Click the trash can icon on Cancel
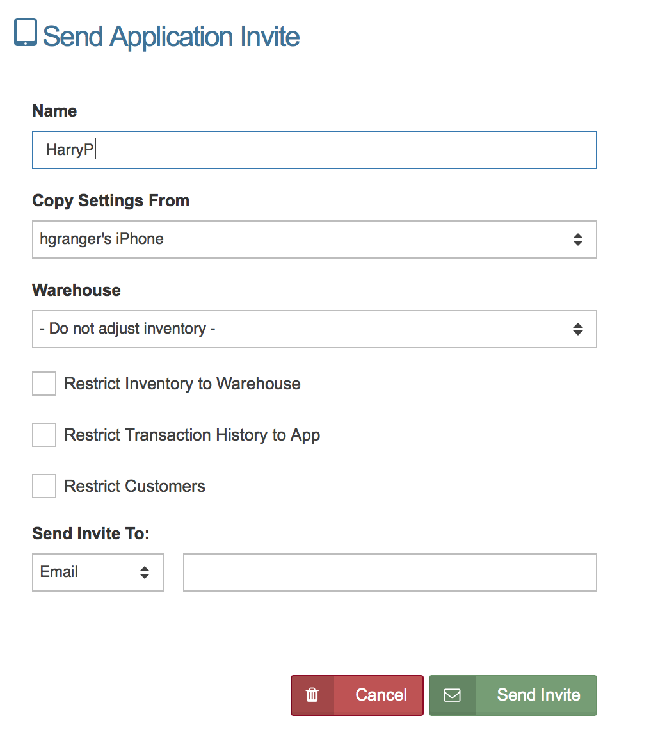 [312, 695]
